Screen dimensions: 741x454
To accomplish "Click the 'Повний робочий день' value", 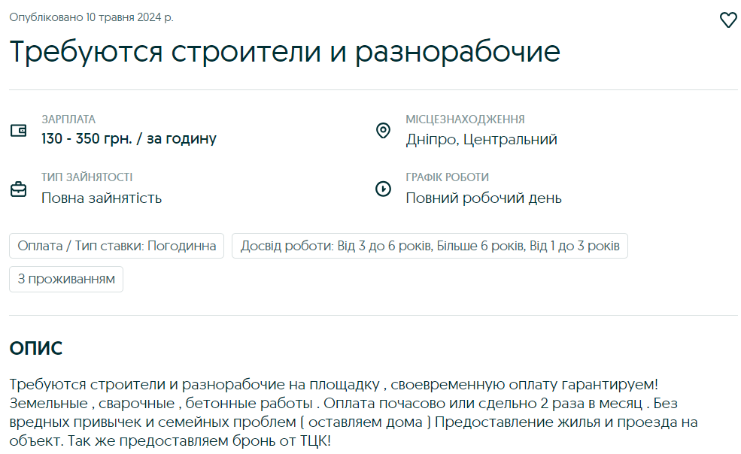I will click(484, 198).
